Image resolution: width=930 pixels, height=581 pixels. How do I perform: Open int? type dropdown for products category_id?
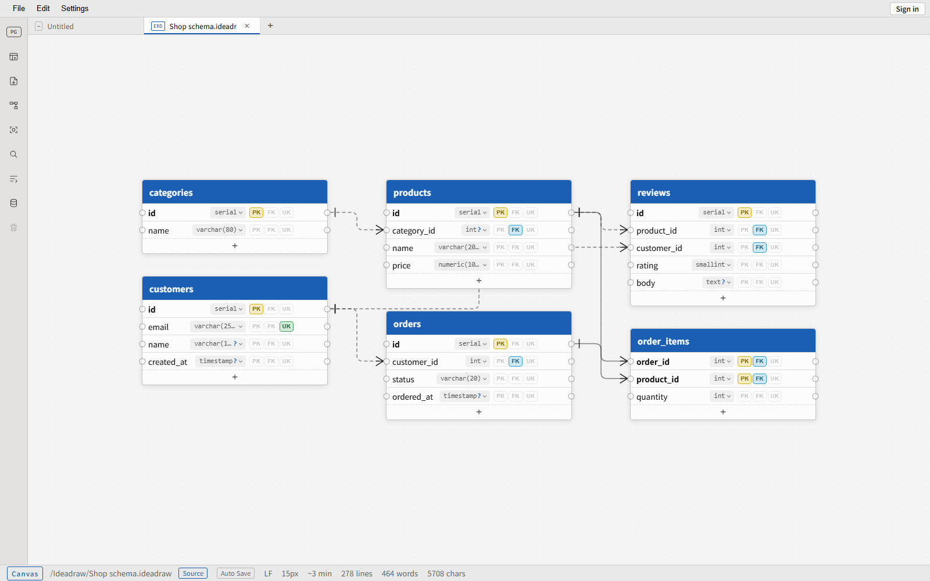476,230
